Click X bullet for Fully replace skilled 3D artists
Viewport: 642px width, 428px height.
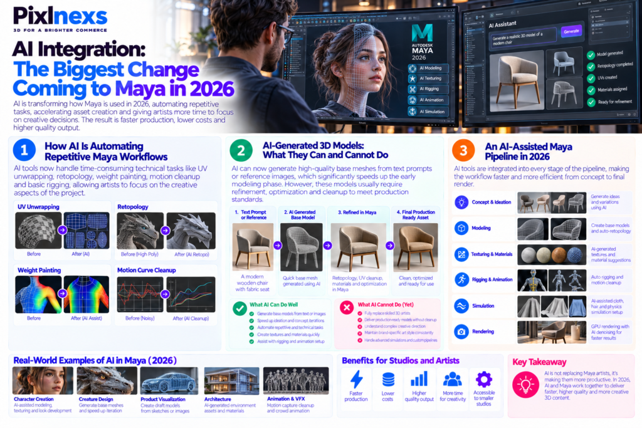click(x=360, y=313)
